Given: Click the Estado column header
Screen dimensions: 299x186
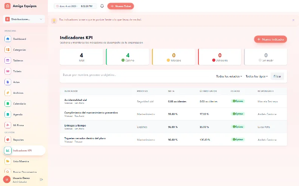Looking at the screenshot, I should 235,91.
